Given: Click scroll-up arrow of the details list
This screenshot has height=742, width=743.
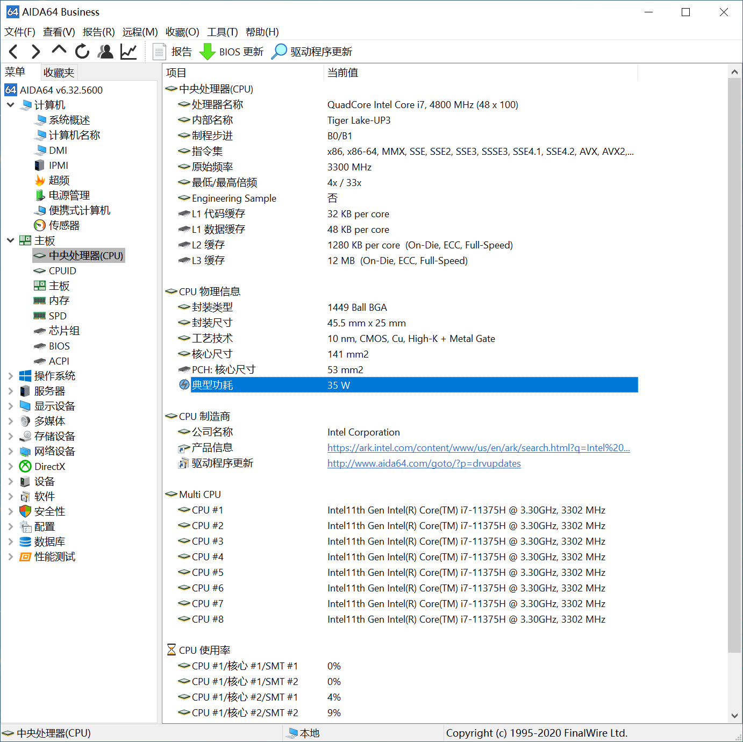Looking at the screenshot, I should click(734, 71).
